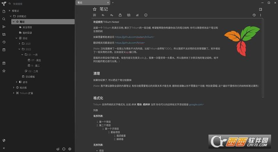Open note paths ribbon icon
The image size is (278, 152).
[120, 15]
